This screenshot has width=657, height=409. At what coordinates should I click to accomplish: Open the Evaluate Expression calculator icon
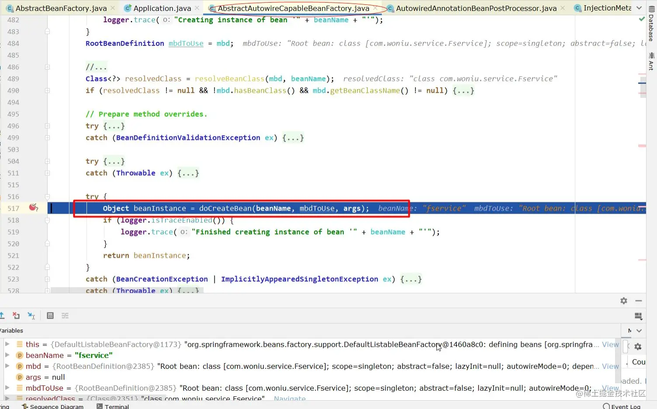pos(50,315)
